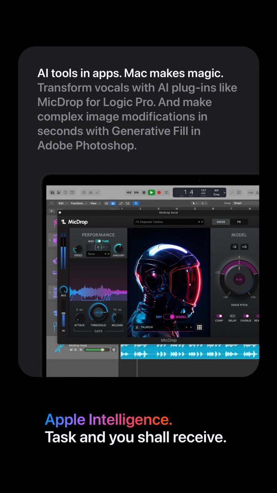This screenshot has width=277, height=493.
Task: Switch to the FX tab
Action: (239, 222)
